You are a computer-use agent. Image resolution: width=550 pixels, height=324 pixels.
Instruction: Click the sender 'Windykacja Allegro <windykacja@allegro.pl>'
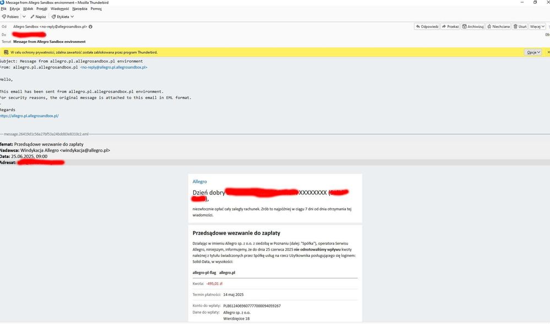66,150
